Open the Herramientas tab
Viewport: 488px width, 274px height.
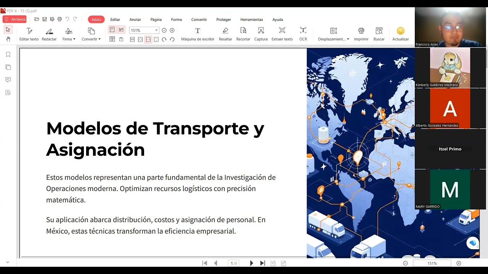[252, 19]
